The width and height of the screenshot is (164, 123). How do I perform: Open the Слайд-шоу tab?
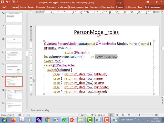point(63,7)
